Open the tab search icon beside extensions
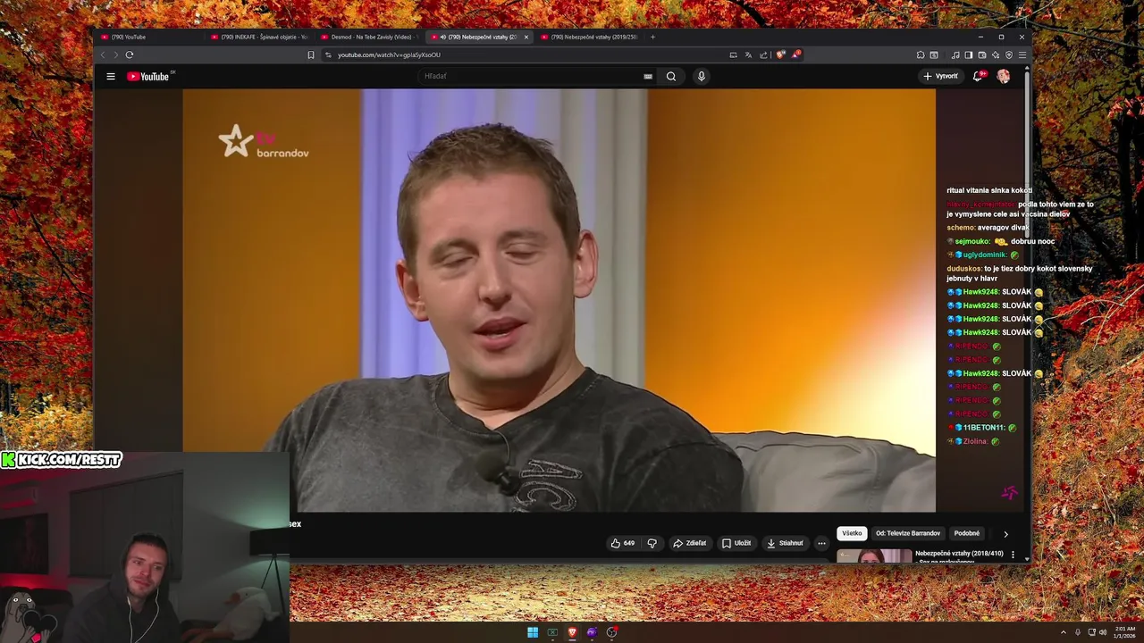The image size is (1144, 643). click(x=934, y=54)
